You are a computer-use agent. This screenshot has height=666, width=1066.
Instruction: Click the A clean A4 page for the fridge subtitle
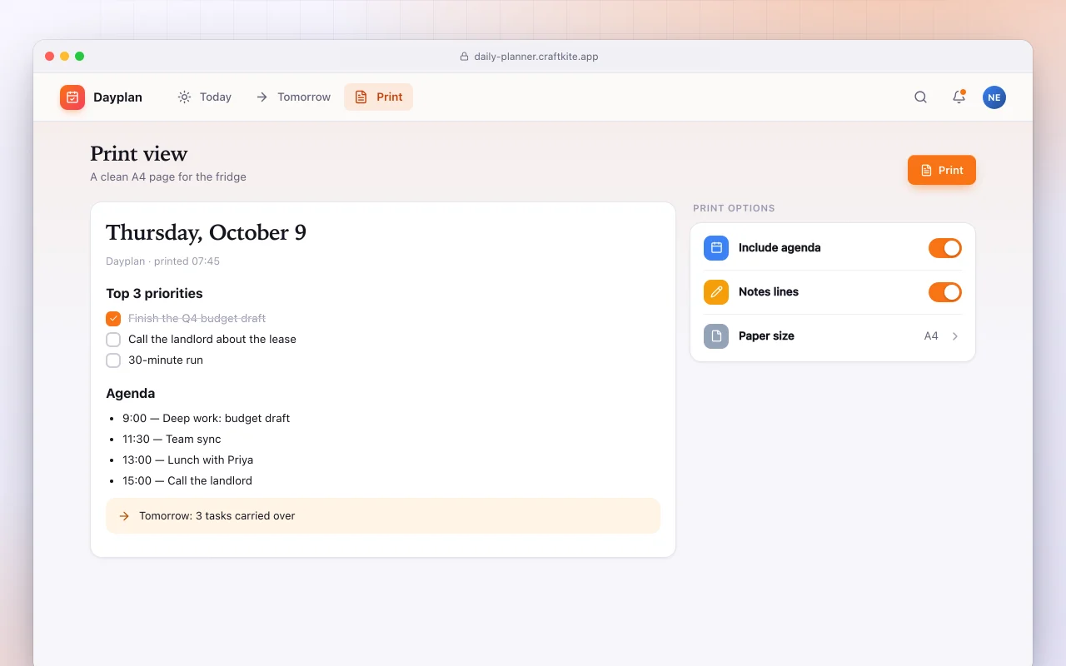pos(168,177)
